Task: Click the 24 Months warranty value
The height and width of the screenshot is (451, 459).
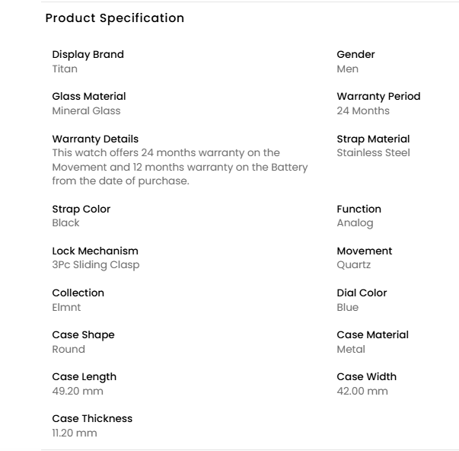Action: 363,111
